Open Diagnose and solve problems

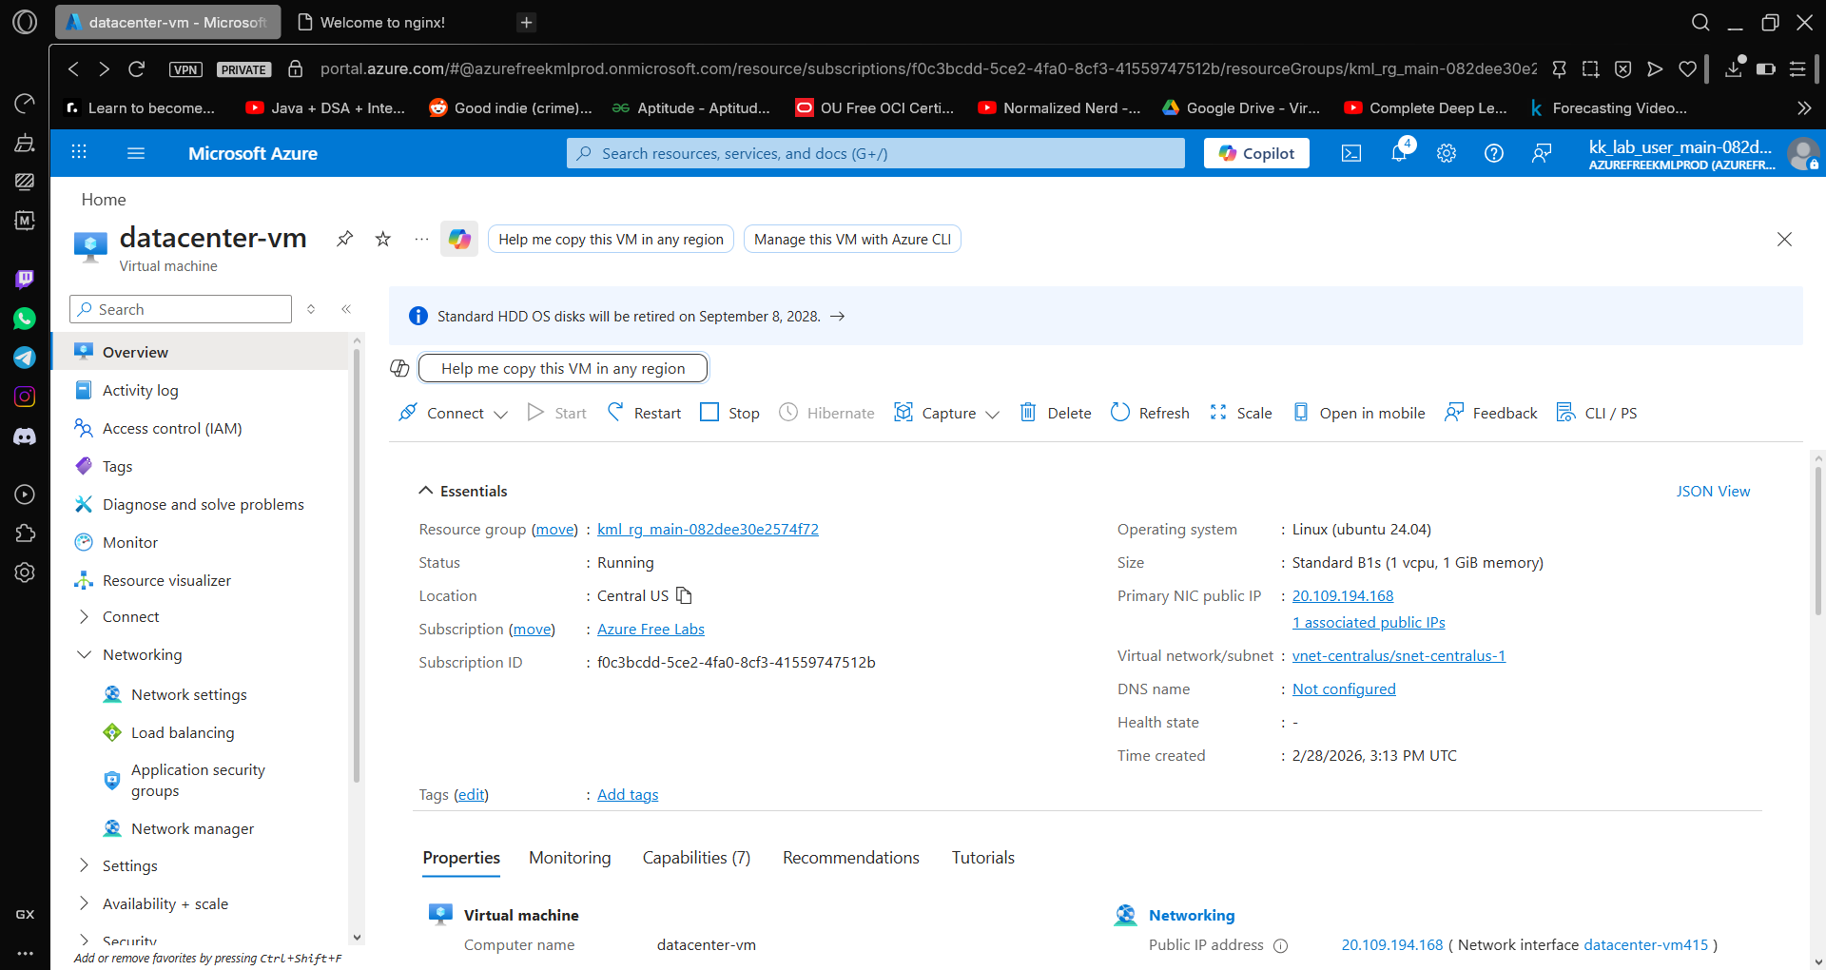(204, 504)
